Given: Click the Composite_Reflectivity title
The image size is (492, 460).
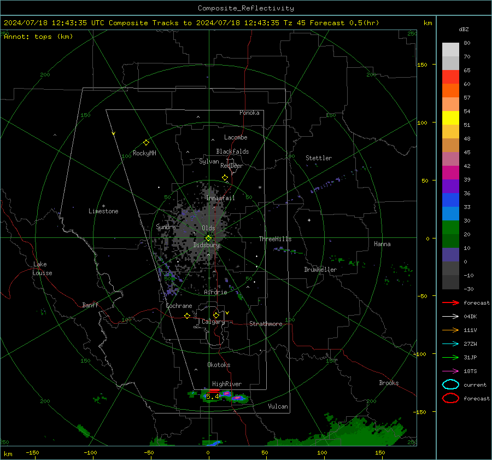Looking at the screenshot, I should pyautogui.click(x=245, y=8).
